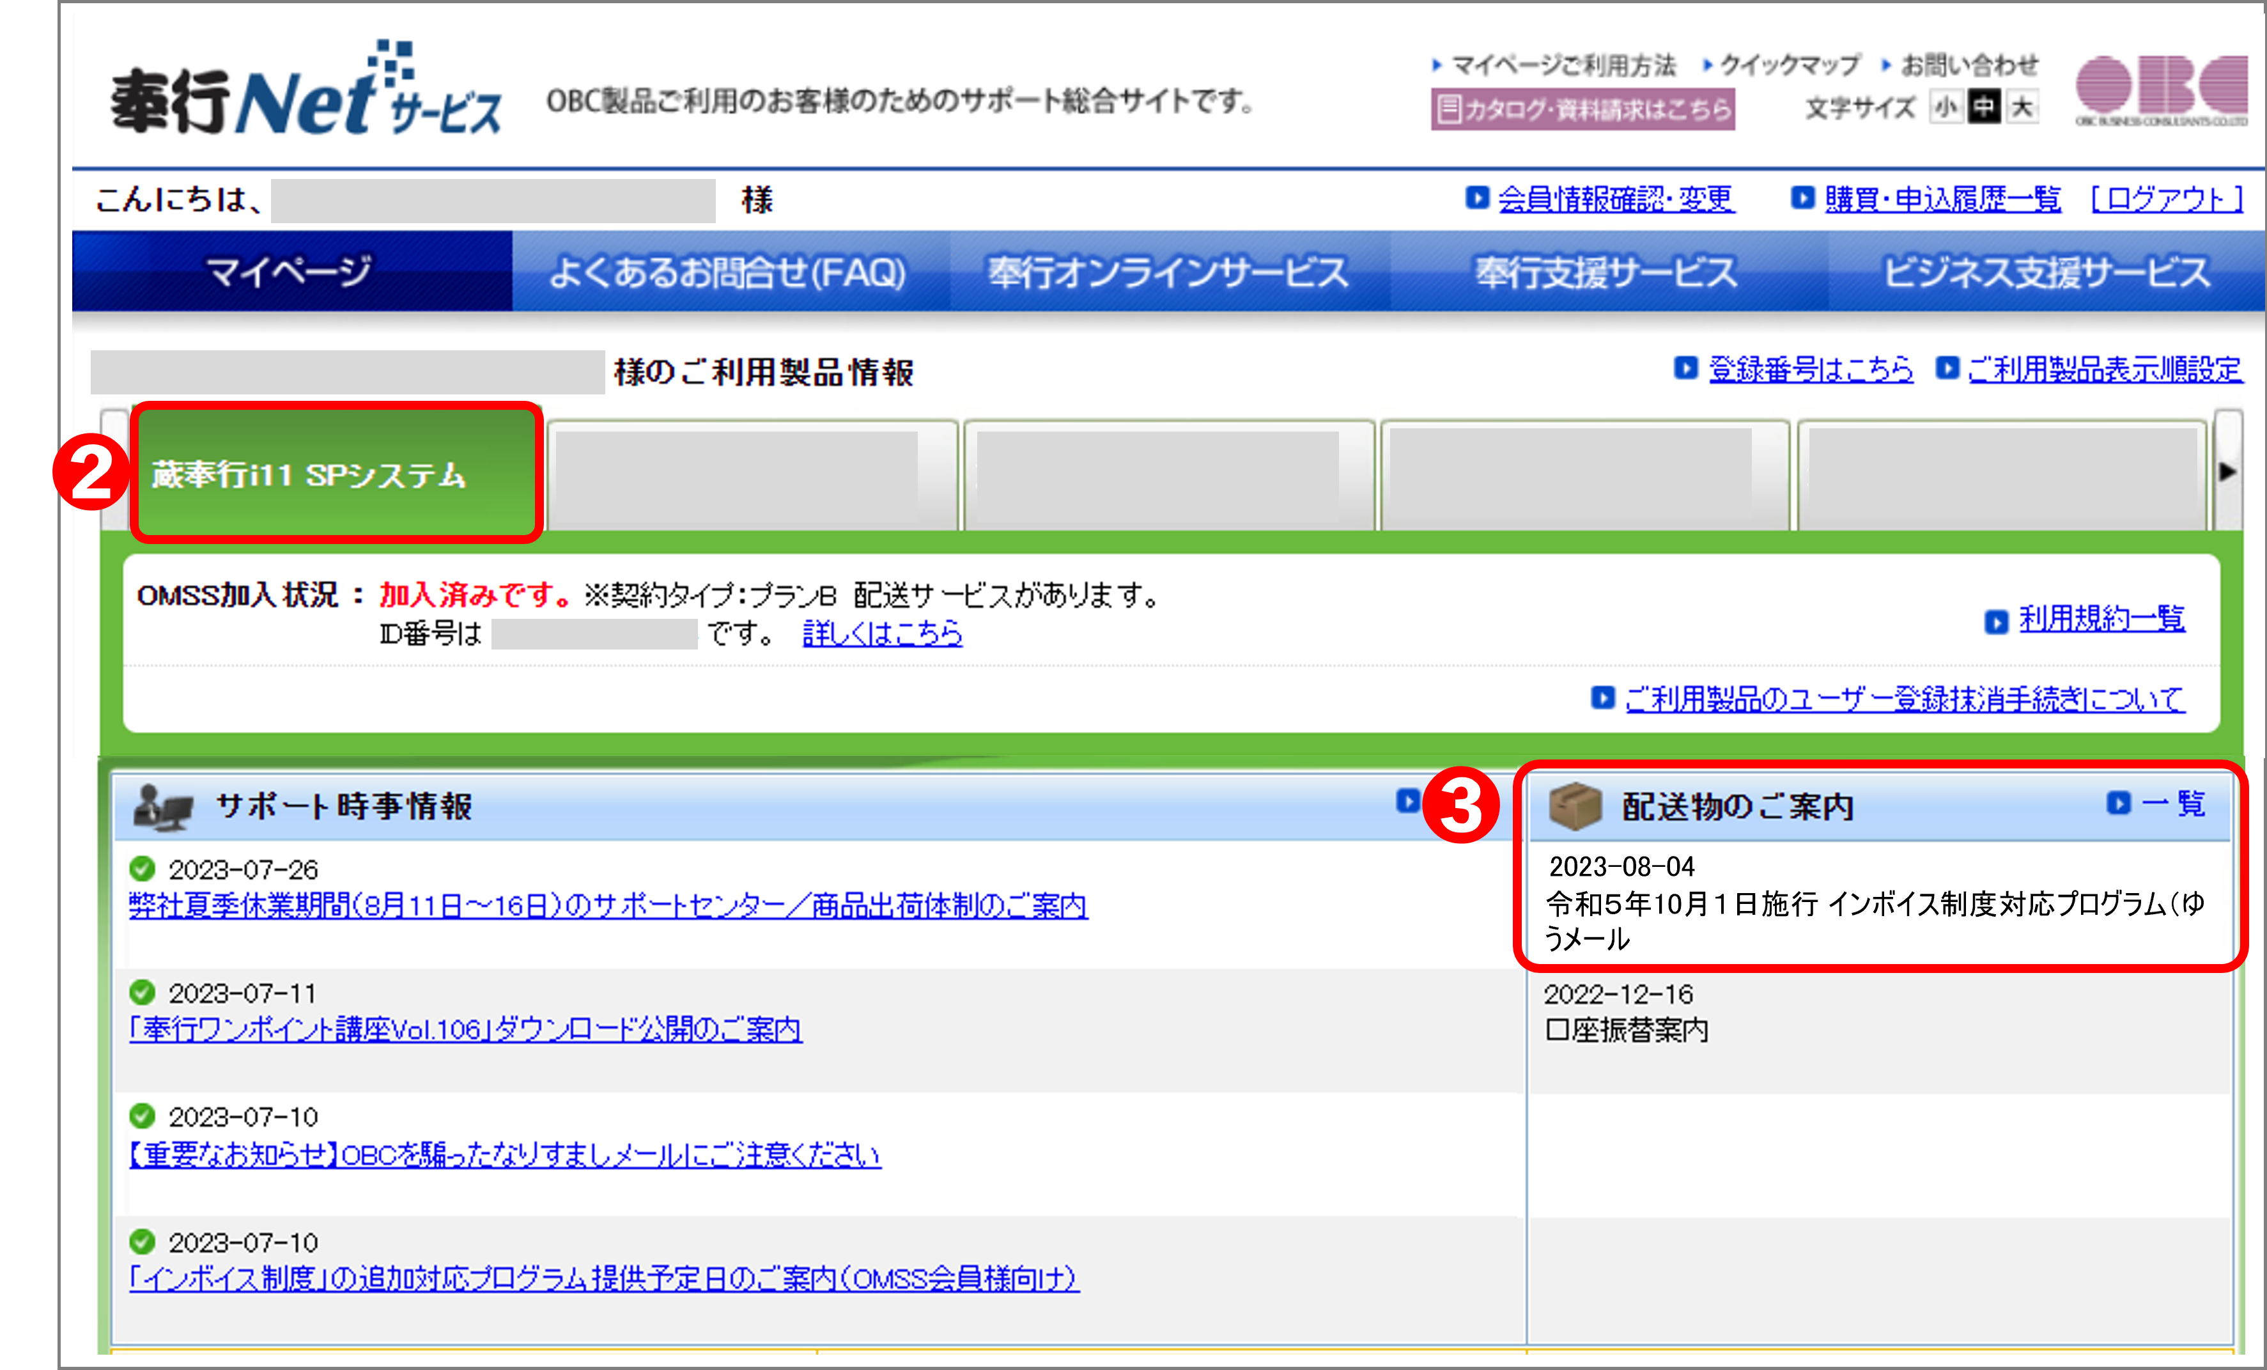Click arrow icon beside 購買・申込履歴一覧
Image resolution: width=2267 pixels, height=1370 pixels.
point(1802,198)
